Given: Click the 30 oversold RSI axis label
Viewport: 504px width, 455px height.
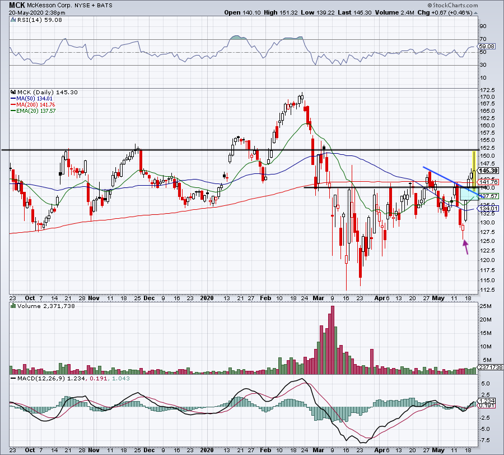Looking at the screenshot, I should click(483, 65).
